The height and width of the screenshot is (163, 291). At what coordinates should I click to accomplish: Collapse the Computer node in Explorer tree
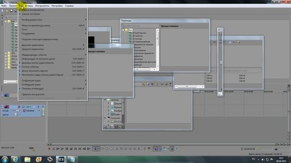105,118
